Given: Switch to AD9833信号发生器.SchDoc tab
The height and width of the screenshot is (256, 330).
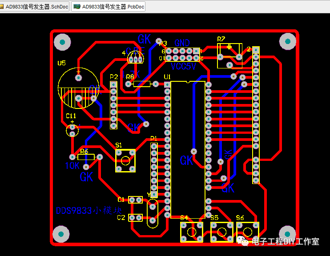Looking at the screenshot, I should (x=34, y=7).
